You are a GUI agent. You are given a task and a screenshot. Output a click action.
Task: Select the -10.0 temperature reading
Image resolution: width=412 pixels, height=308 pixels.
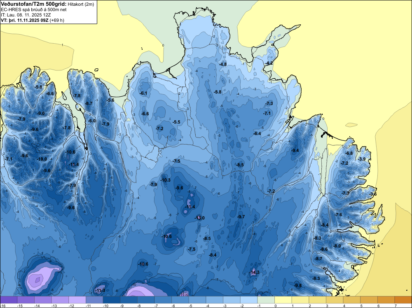[42, 159]
